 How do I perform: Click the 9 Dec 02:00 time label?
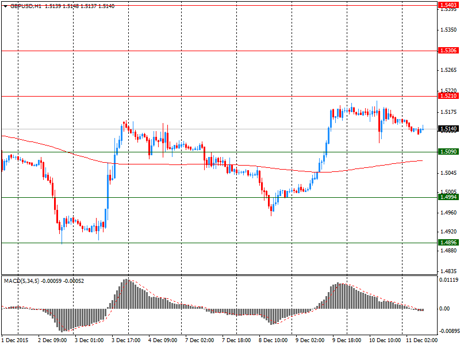pos(310,340)
